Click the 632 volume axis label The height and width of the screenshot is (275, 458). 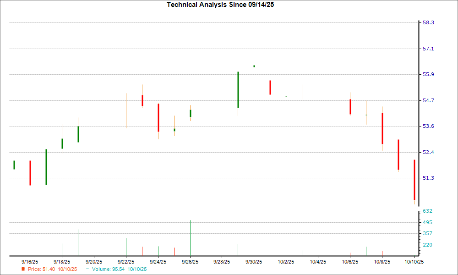428,211
